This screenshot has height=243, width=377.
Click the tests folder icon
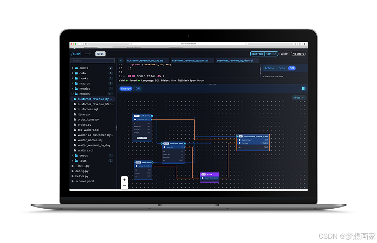coord(76,160)
